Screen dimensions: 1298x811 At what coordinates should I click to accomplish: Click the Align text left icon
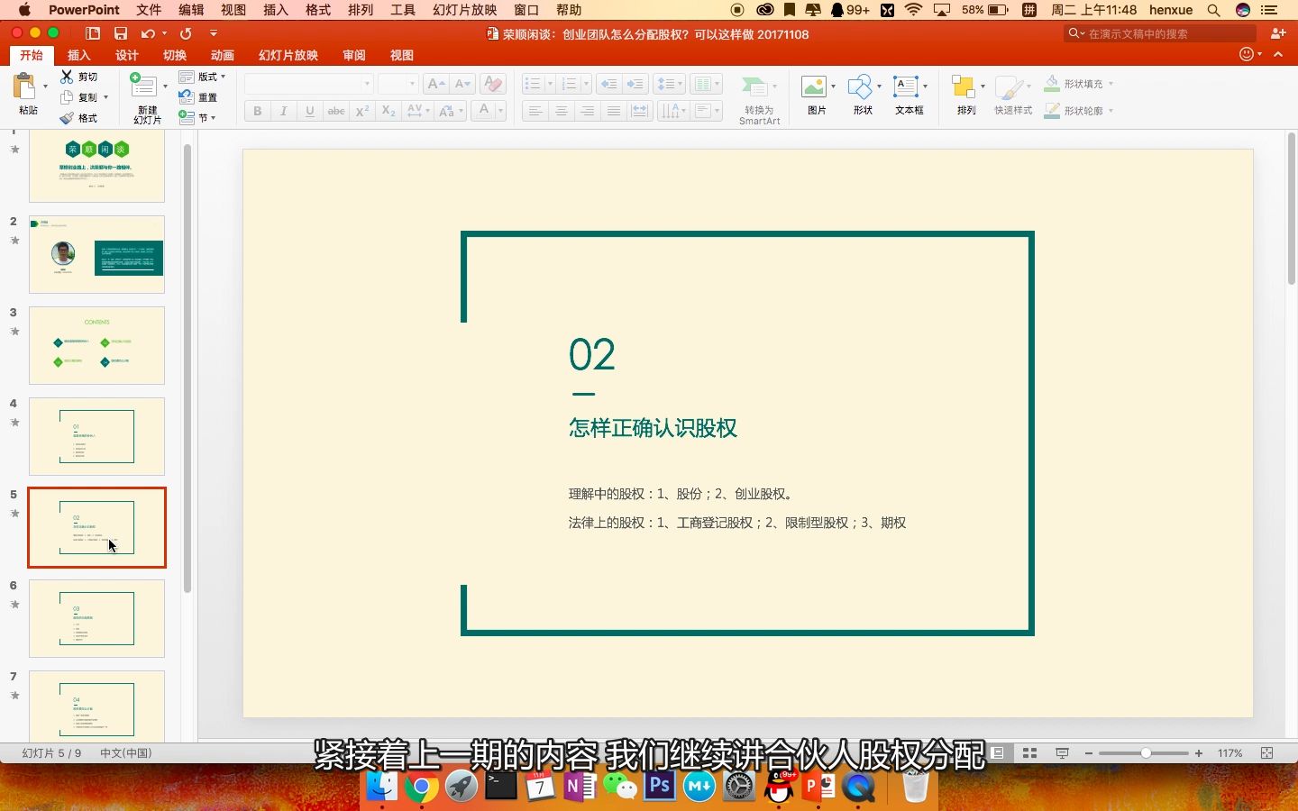click(x=535, y=111)
